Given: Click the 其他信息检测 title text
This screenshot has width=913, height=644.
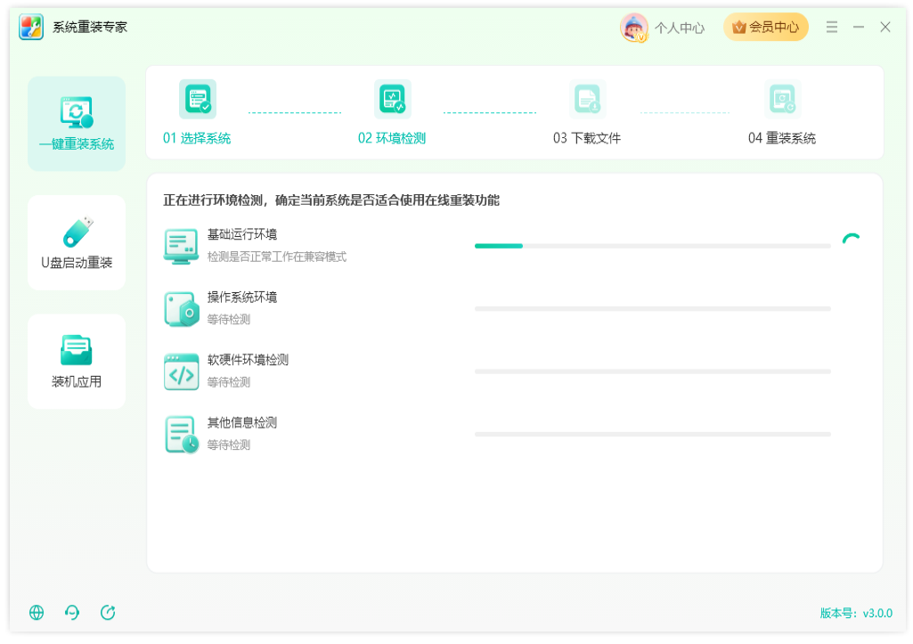Looking at the screenshot, I should pos(242,423).
